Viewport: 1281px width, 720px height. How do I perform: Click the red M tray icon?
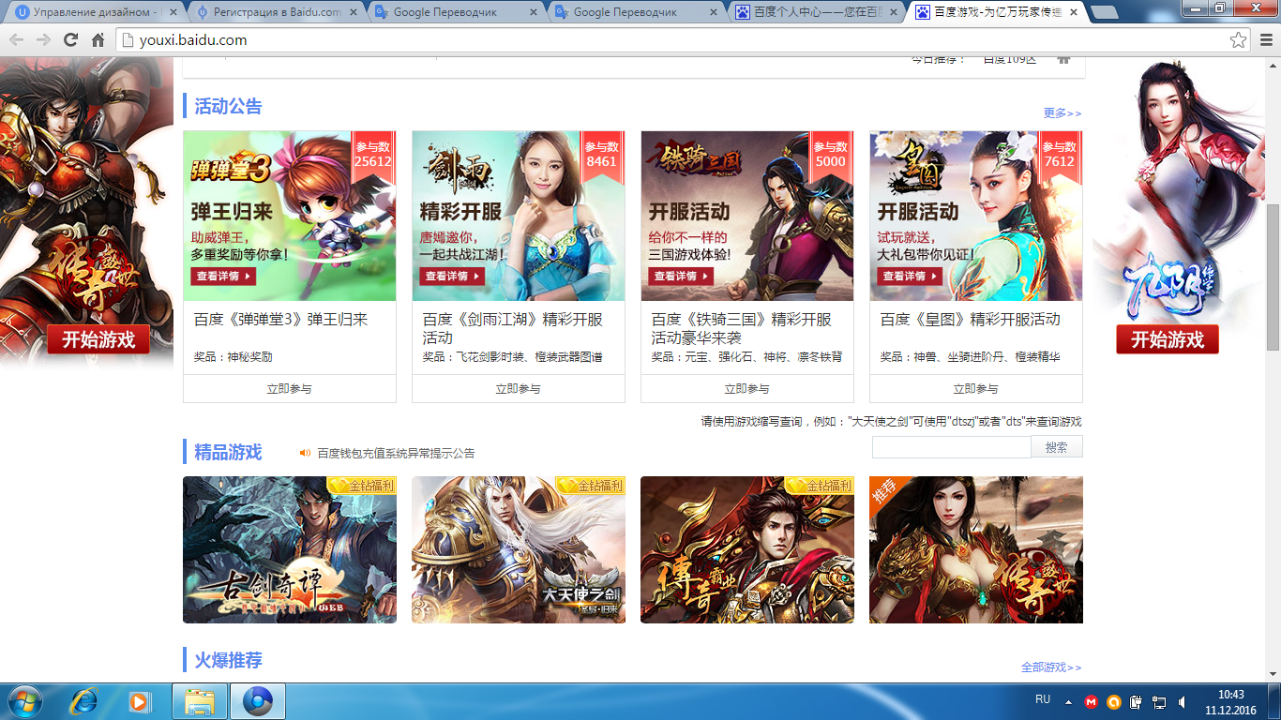click(1092, 701)
